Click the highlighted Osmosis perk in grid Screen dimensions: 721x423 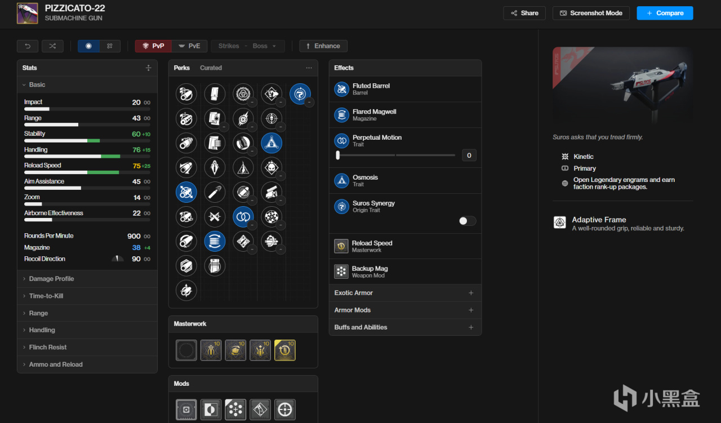click(272, 143)
